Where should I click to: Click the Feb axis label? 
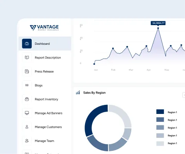(x=113, y=70)
